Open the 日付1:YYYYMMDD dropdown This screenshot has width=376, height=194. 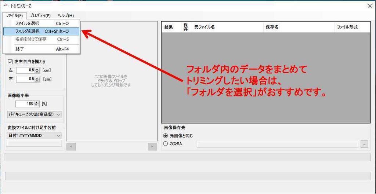tap(34, 136)
